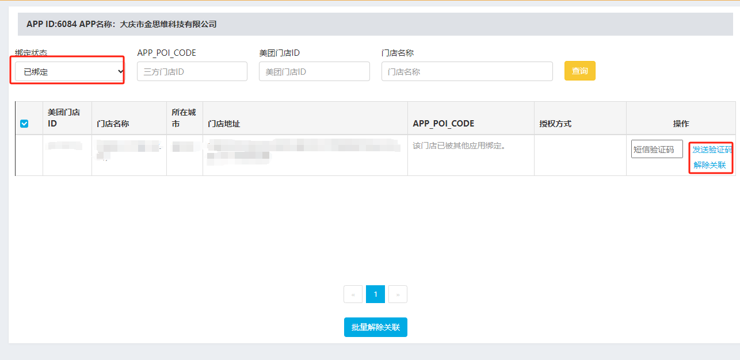Click the 授权方式 column header
Screen dimensions: 740x360
click(555, 124)
